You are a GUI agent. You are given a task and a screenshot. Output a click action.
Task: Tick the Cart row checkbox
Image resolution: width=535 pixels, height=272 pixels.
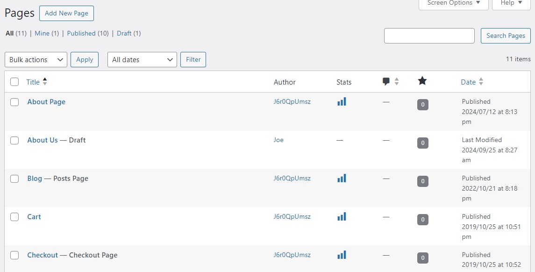pos(14,217)
